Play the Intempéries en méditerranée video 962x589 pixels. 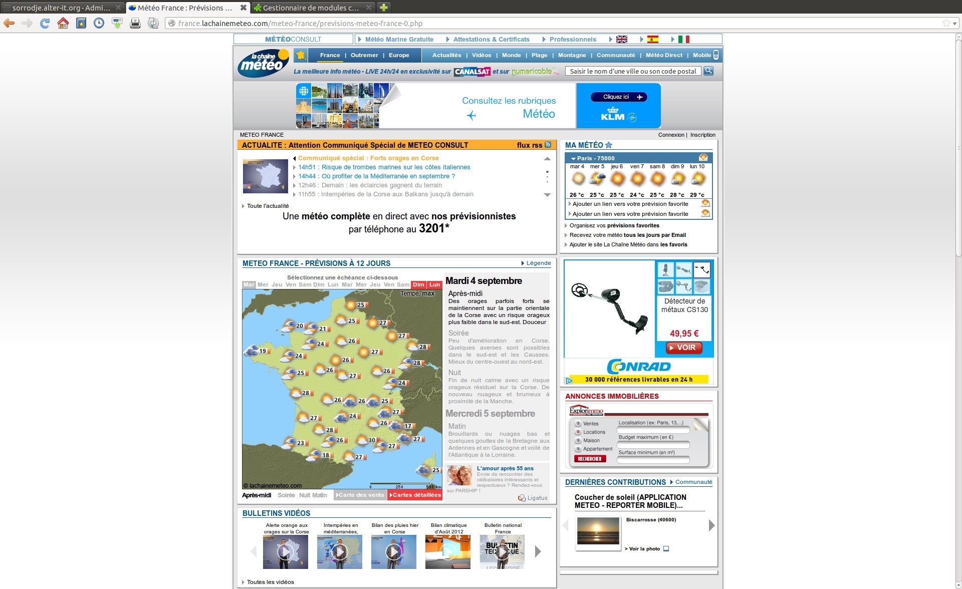tap(340, 552)
